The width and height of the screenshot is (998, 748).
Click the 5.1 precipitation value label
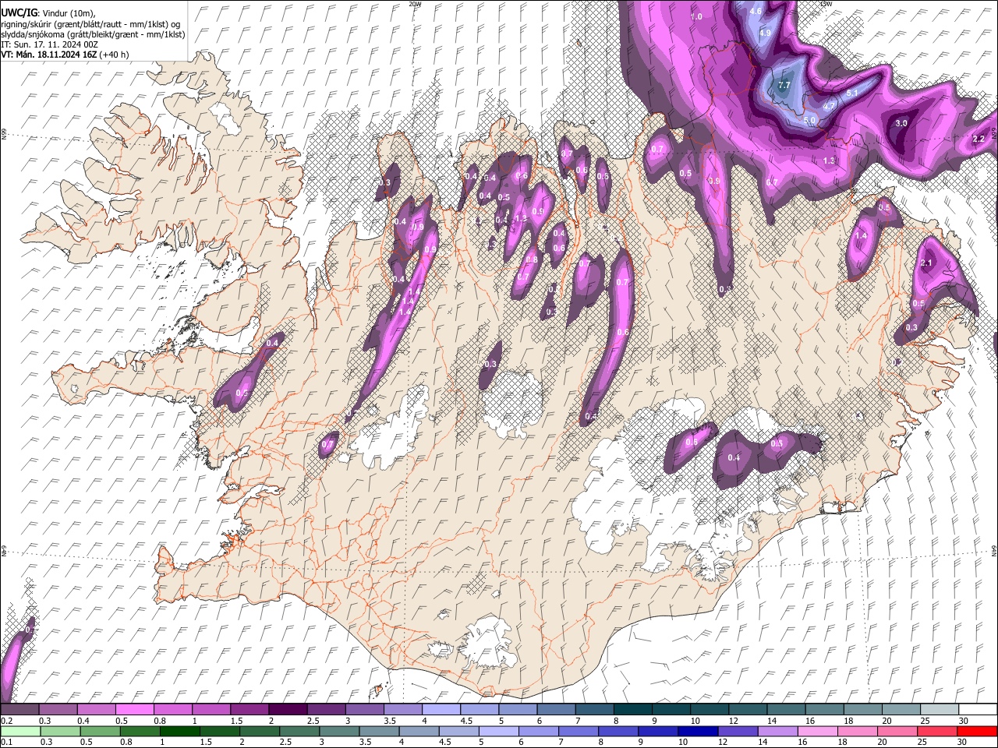852,93
